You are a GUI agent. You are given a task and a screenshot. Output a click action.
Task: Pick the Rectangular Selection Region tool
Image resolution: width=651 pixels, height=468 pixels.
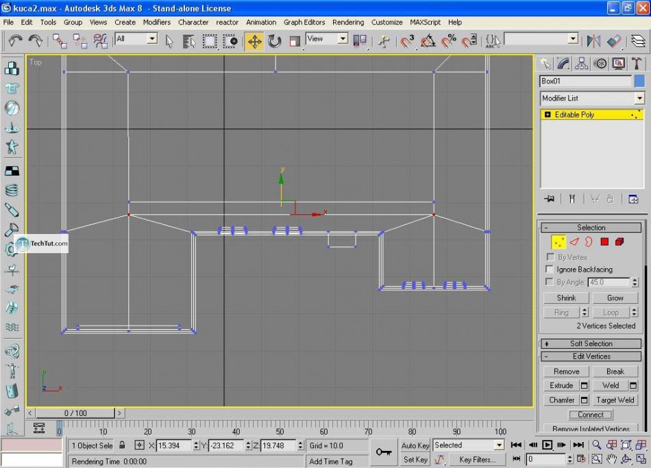tap(210, 41)
